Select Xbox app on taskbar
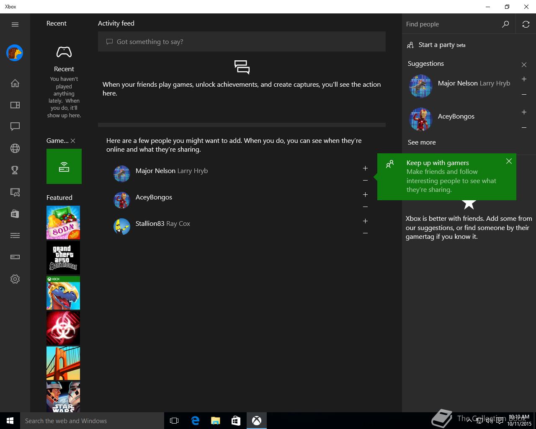 tap(257, 421)
